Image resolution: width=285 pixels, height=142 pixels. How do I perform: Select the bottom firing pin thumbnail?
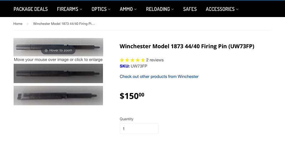click(x=58, y=95)
